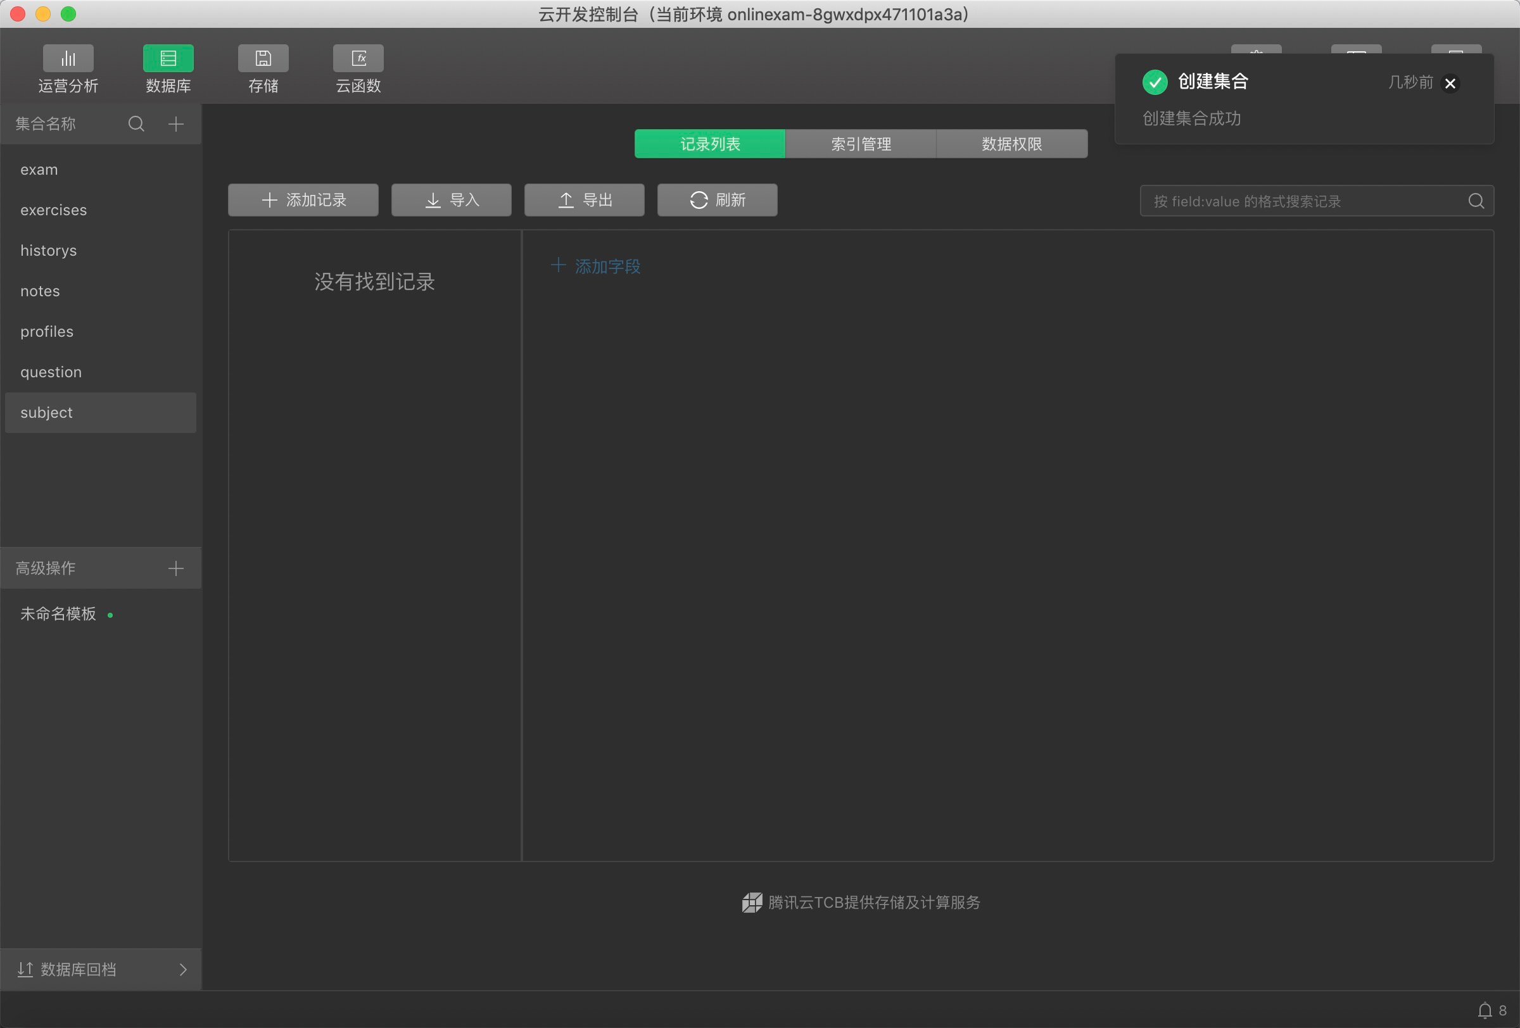The width and height of the screenshot is (1520, 1028).
Task: Click the 添加记录 button
Action: (303, 200)
